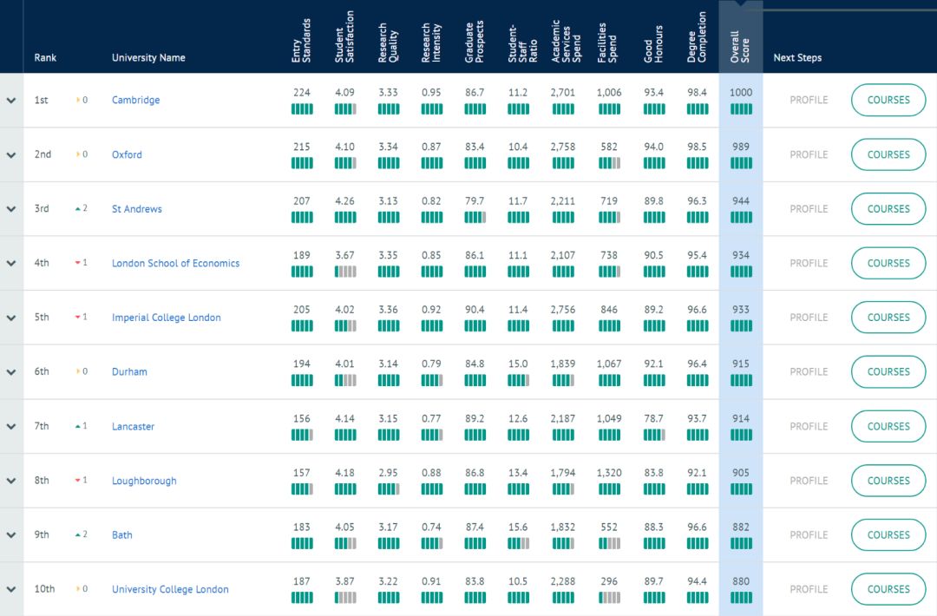
Task: View courses for Lancaster
Action: tap(888, 426)
